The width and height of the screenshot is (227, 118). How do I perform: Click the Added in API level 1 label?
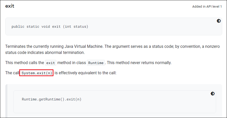(x=207, y=7)
